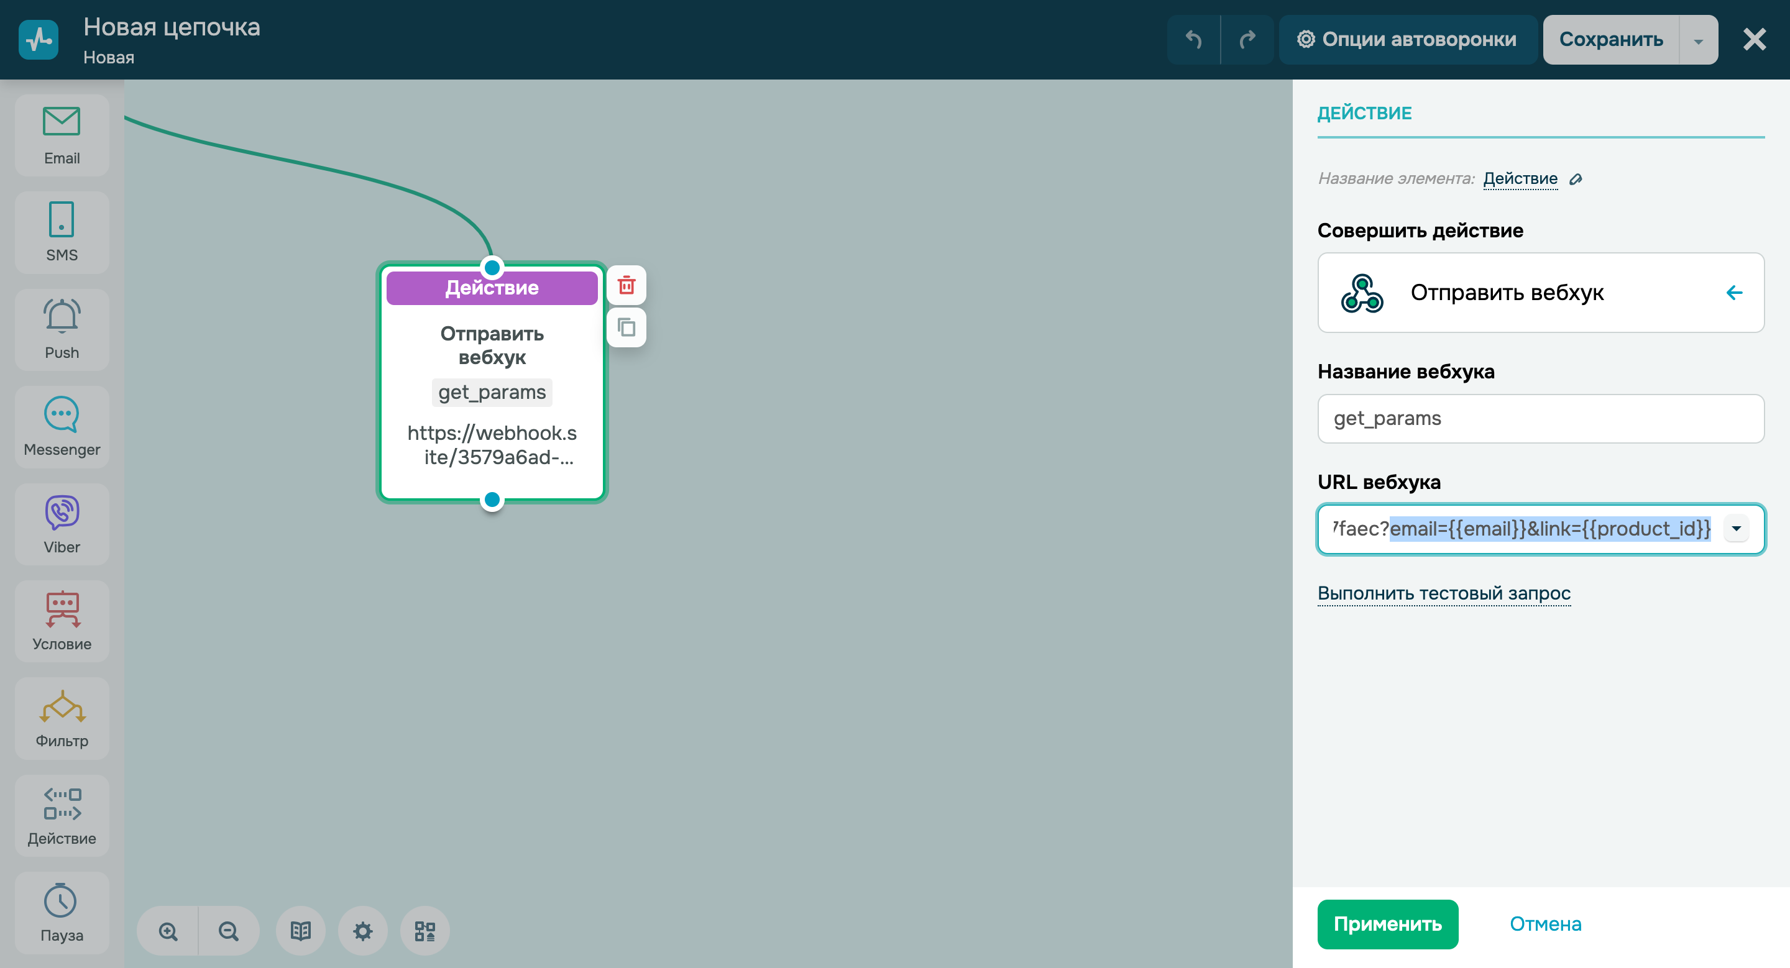Zoom out of the canvas
This screenshot has width=1790, height=968.
229,931
